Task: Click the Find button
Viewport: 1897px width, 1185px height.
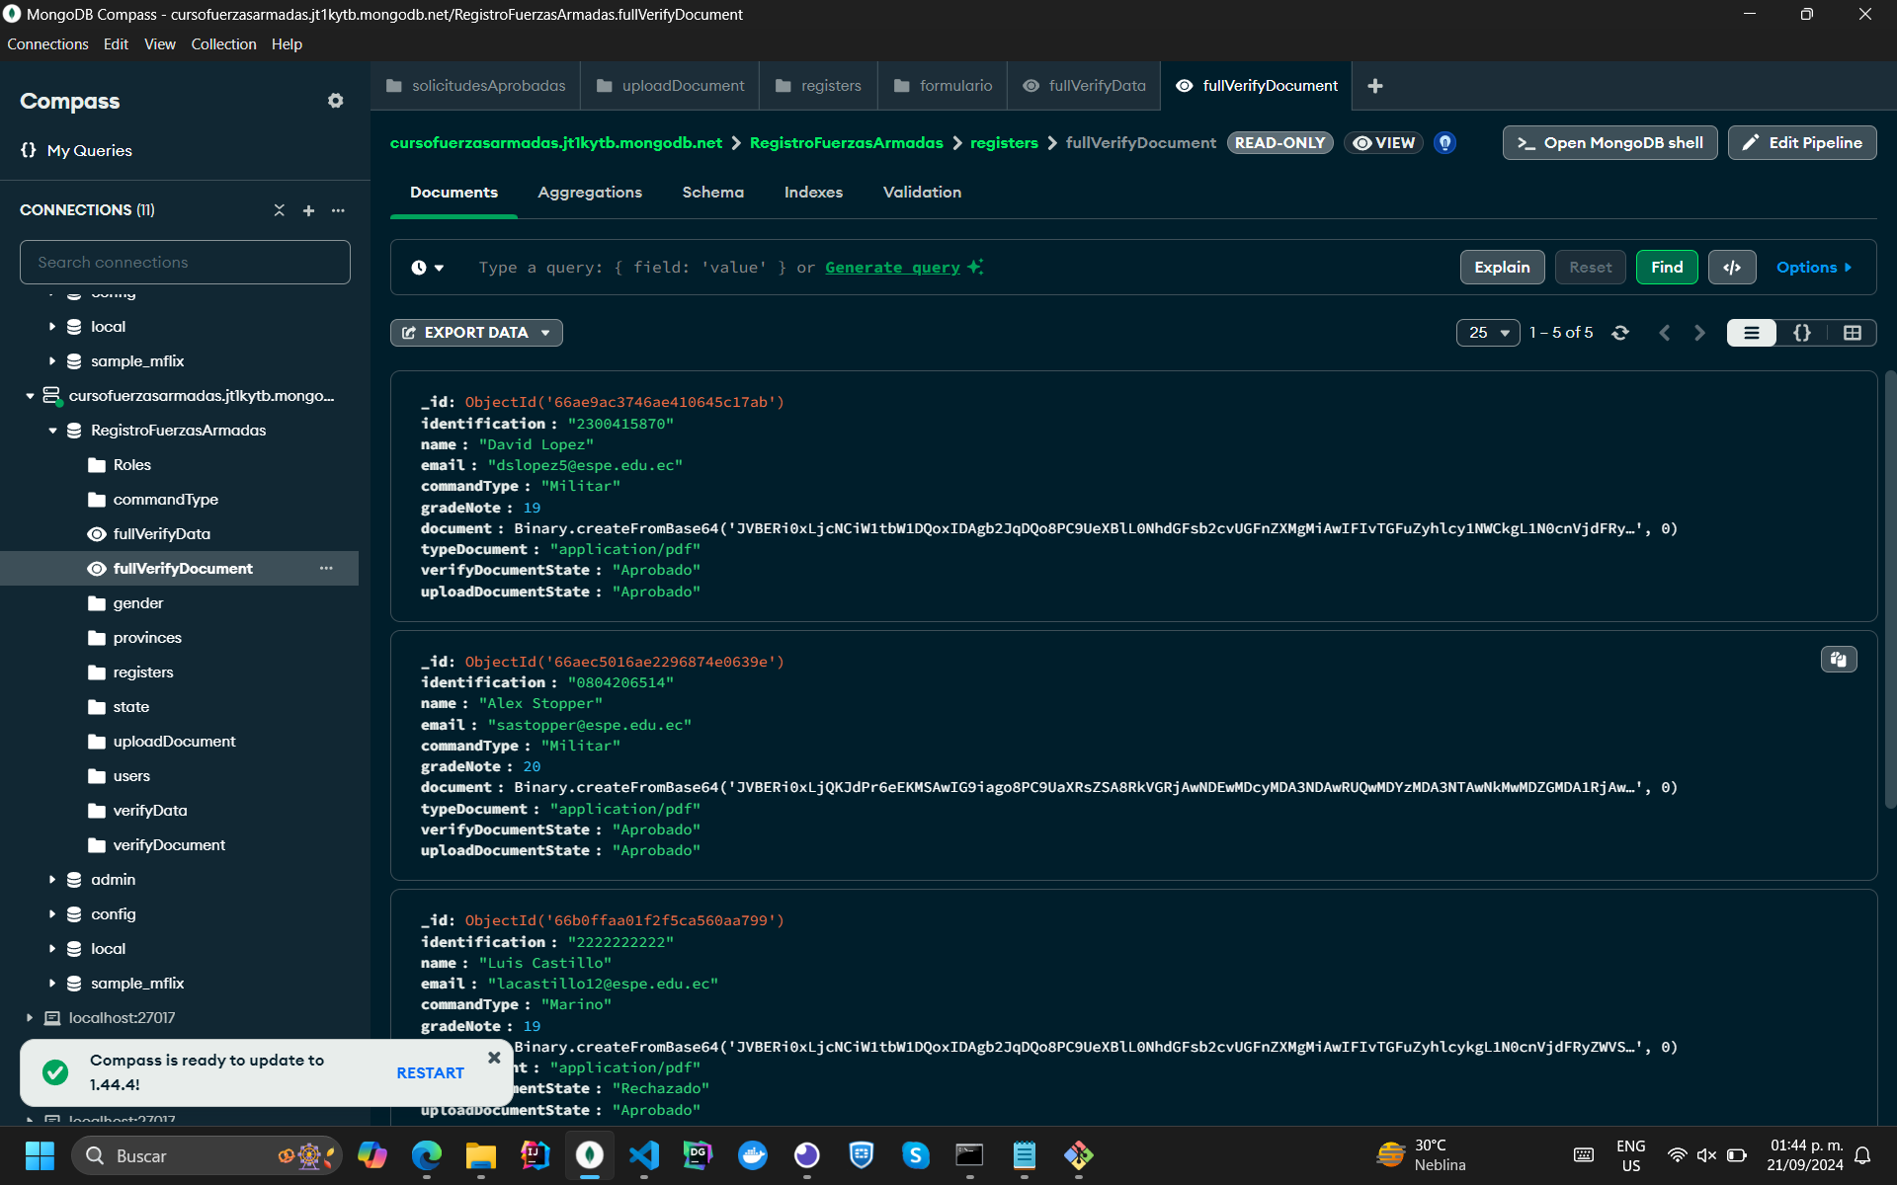Action: (x=1667, y=268)
